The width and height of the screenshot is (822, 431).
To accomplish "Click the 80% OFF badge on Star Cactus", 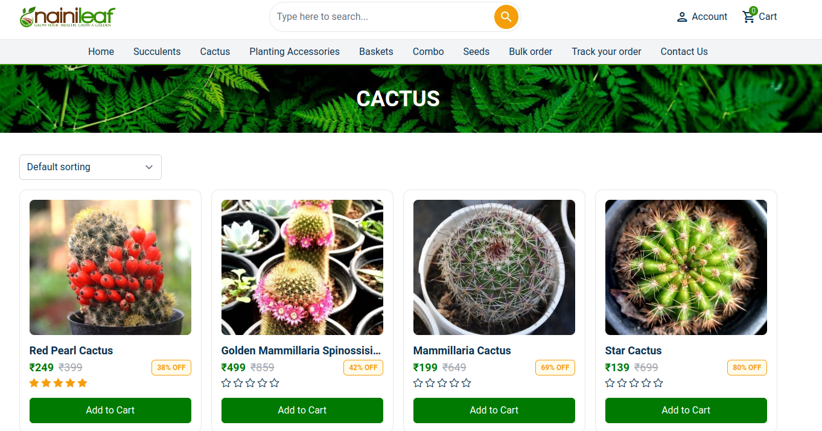I will [747, 367].
